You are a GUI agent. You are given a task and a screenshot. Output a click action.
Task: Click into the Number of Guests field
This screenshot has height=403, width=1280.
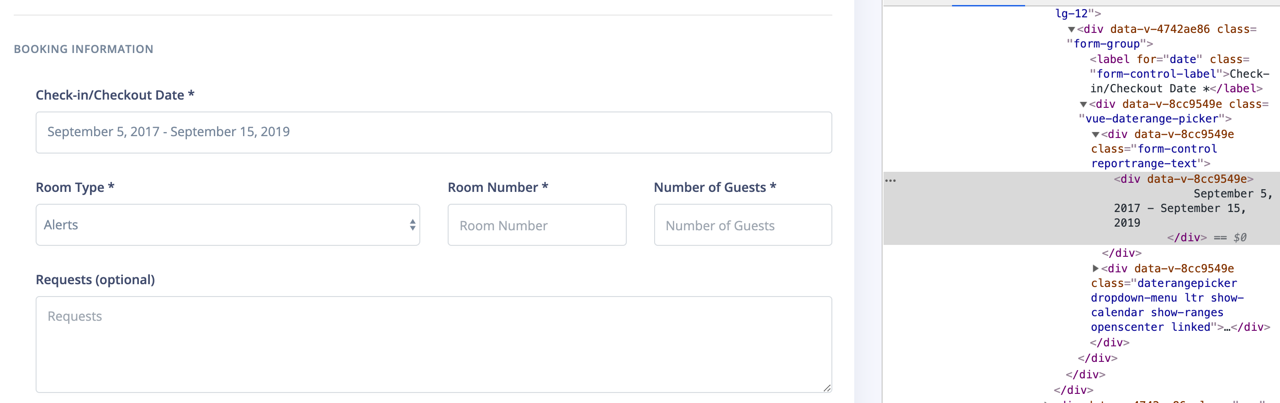pyautogui.click(x=742, y=225)
